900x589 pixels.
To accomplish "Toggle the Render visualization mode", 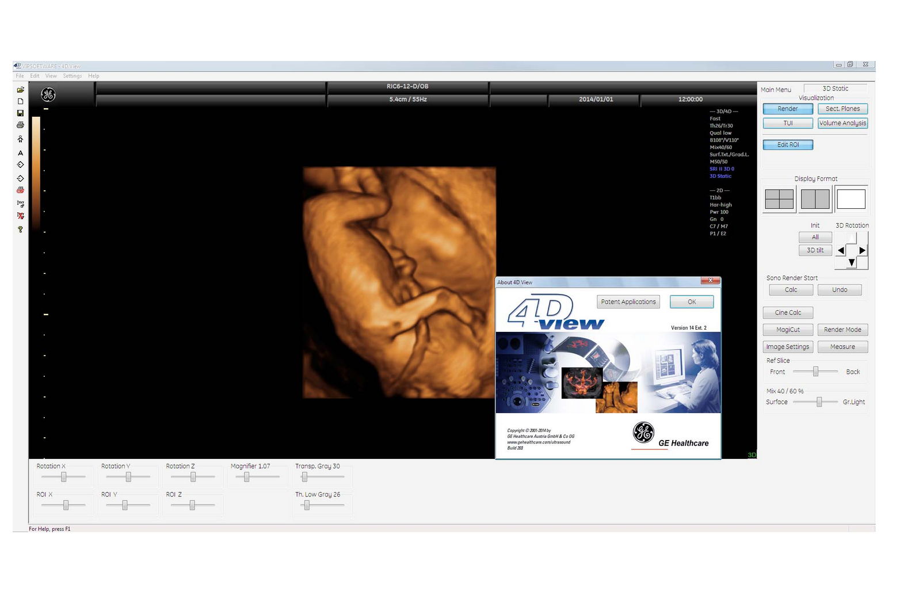I will pyautogui.click(x=788, y=109).
